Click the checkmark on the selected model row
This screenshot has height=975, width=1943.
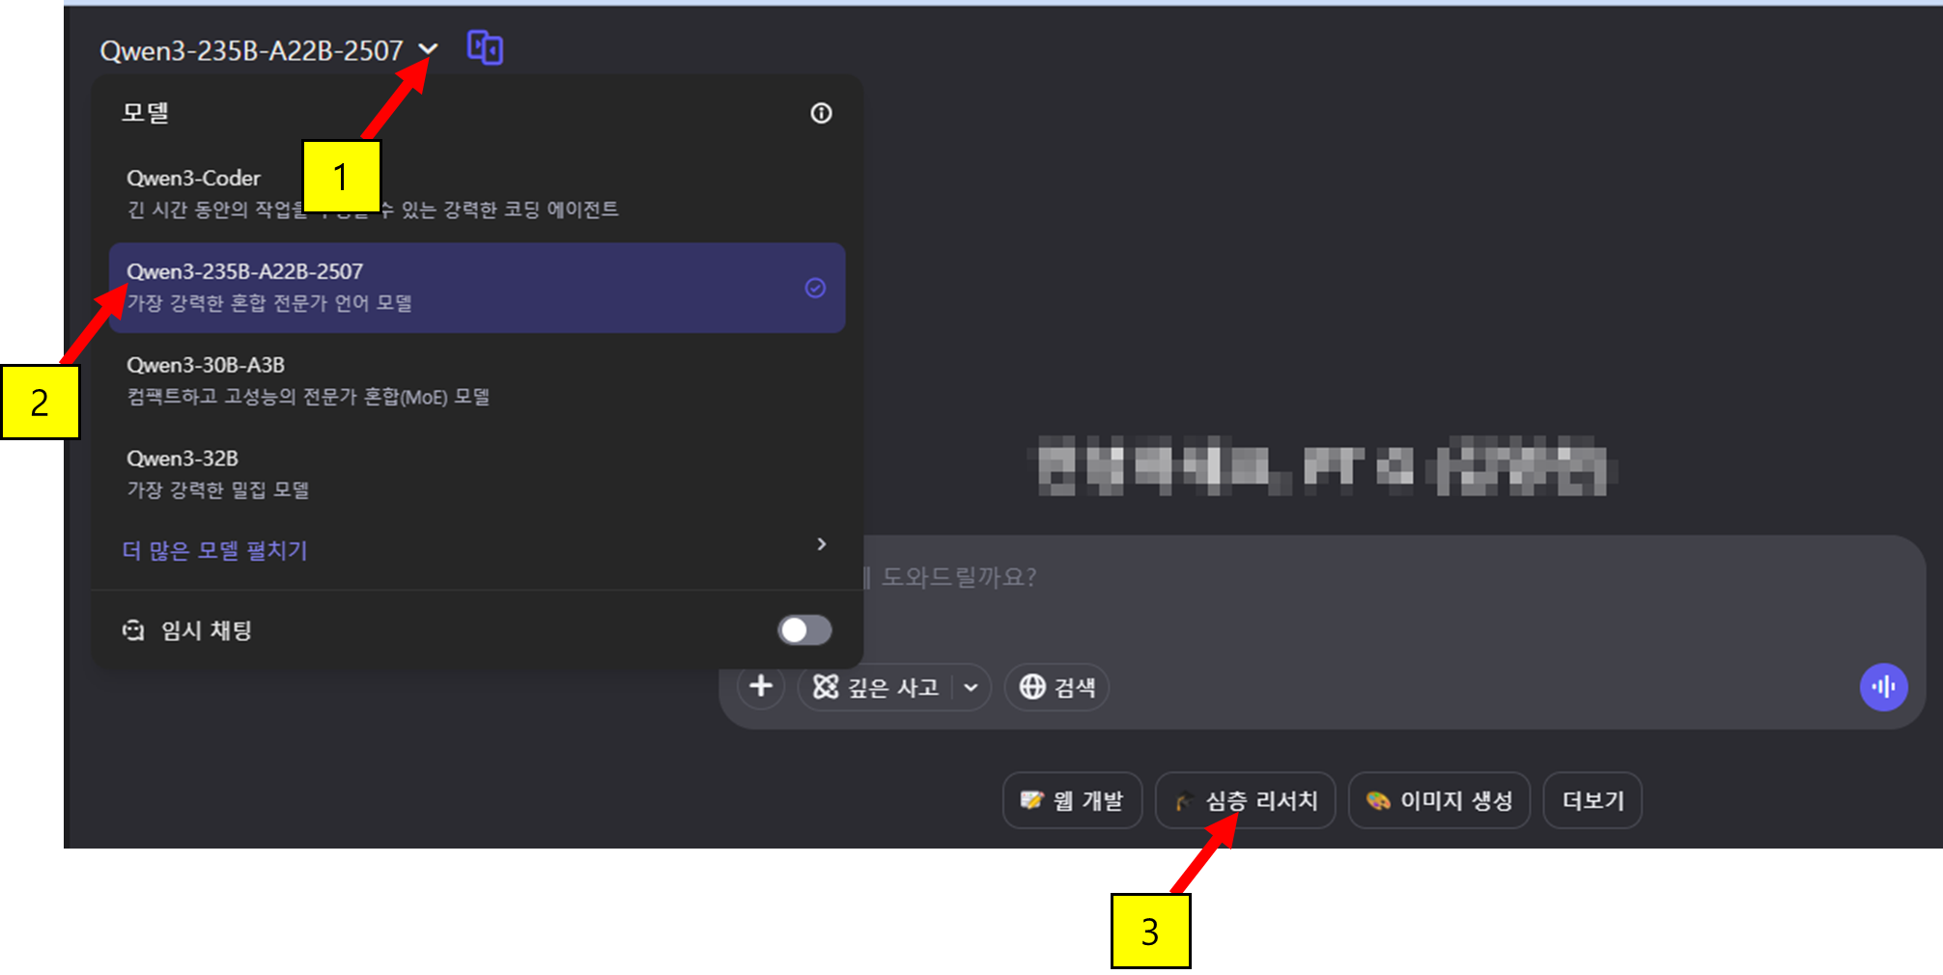815,288
